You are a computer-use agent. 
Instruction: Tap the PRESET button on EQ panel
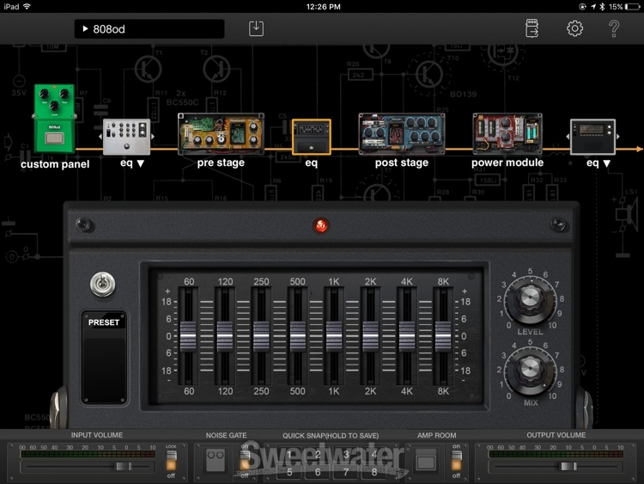104,357
